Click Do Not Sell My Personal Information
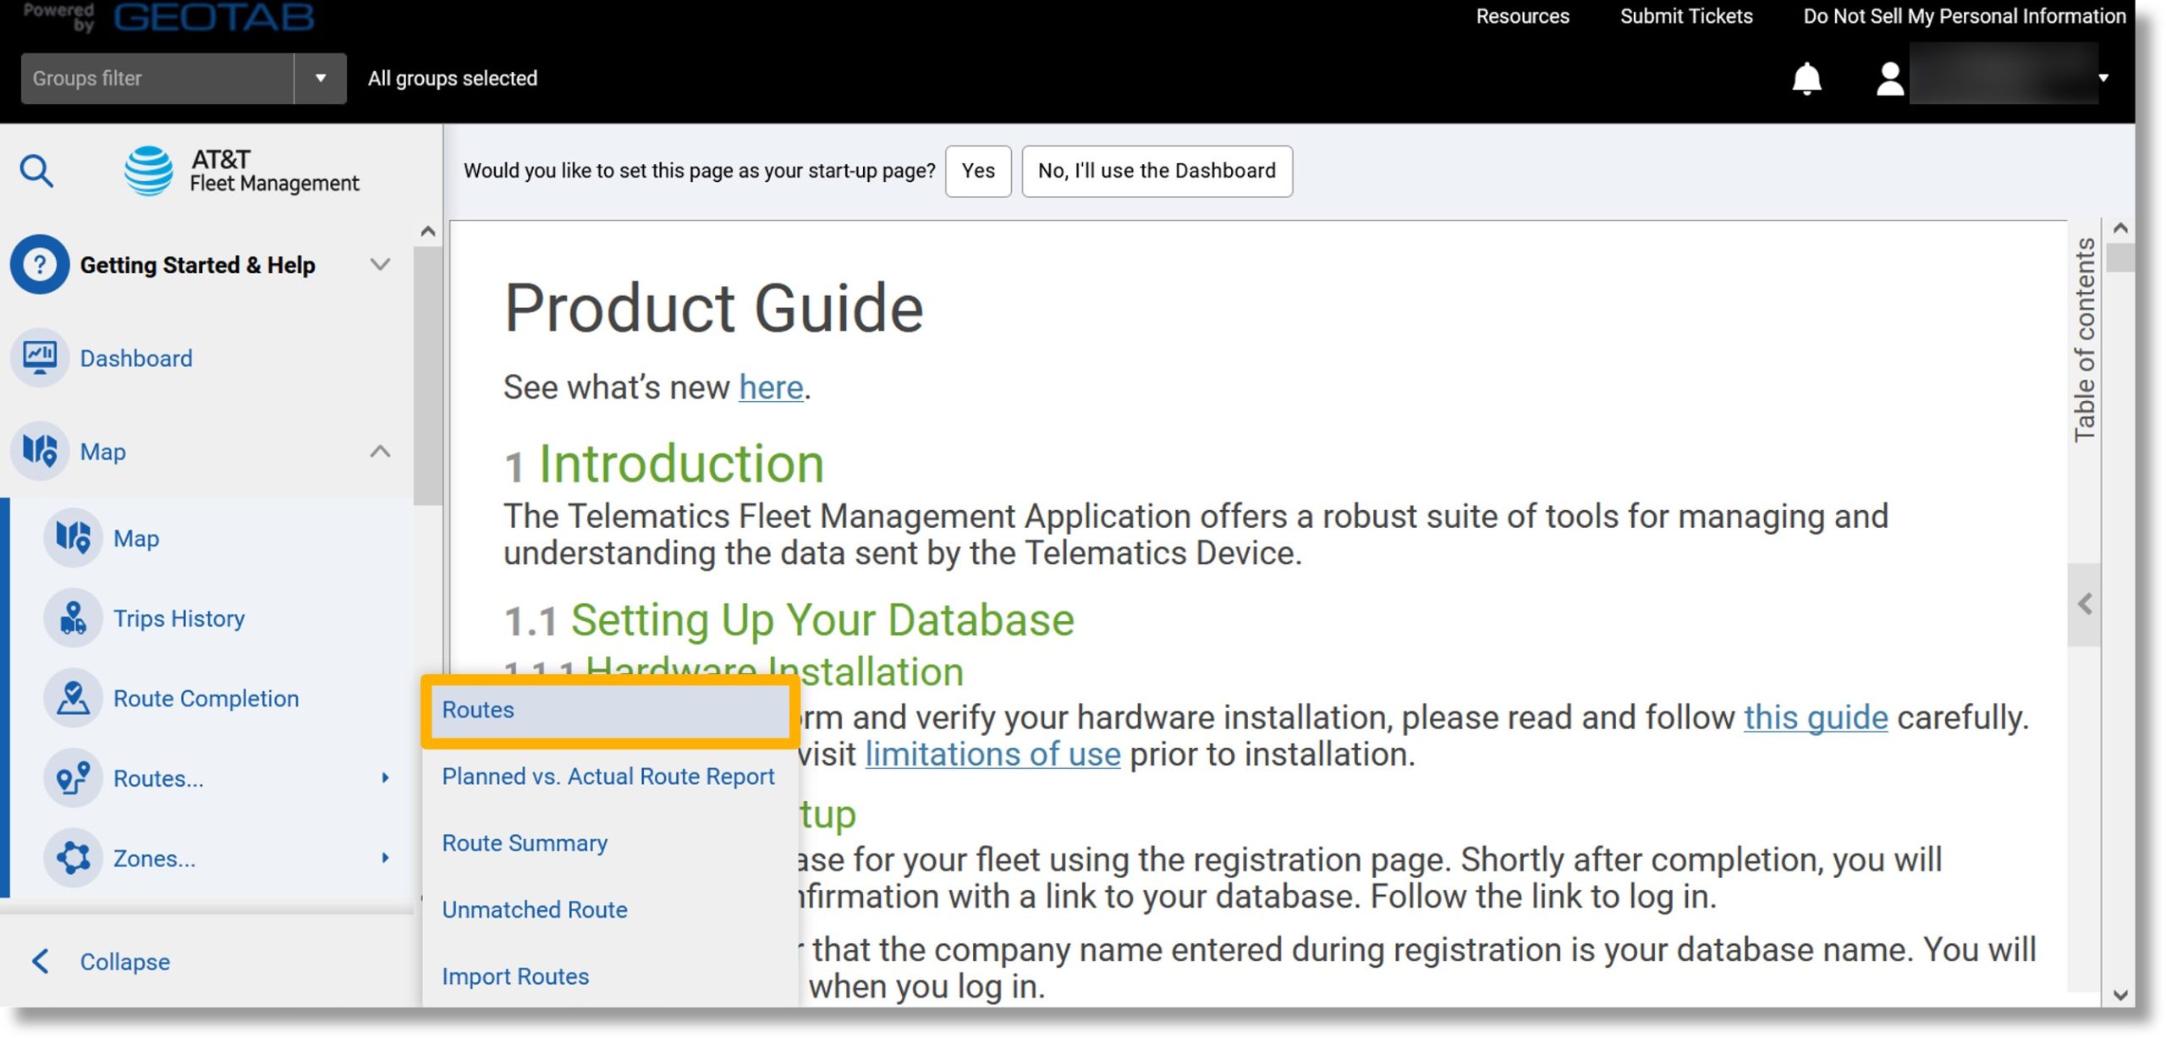Image resolution: width=2166 pixels, height=1038 pixels. 1964,16
